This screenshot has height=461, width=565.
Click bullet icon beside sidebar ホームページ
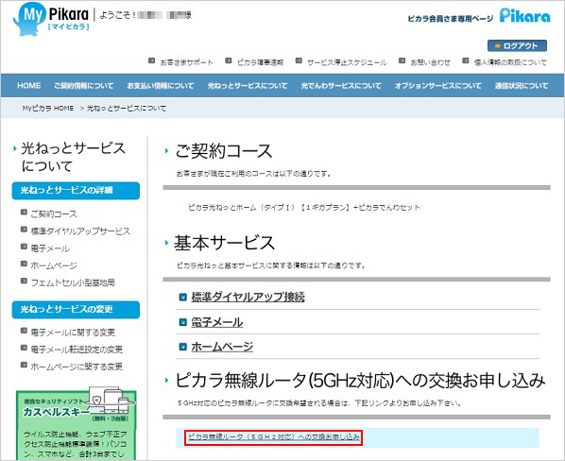(x=24, y=264)
